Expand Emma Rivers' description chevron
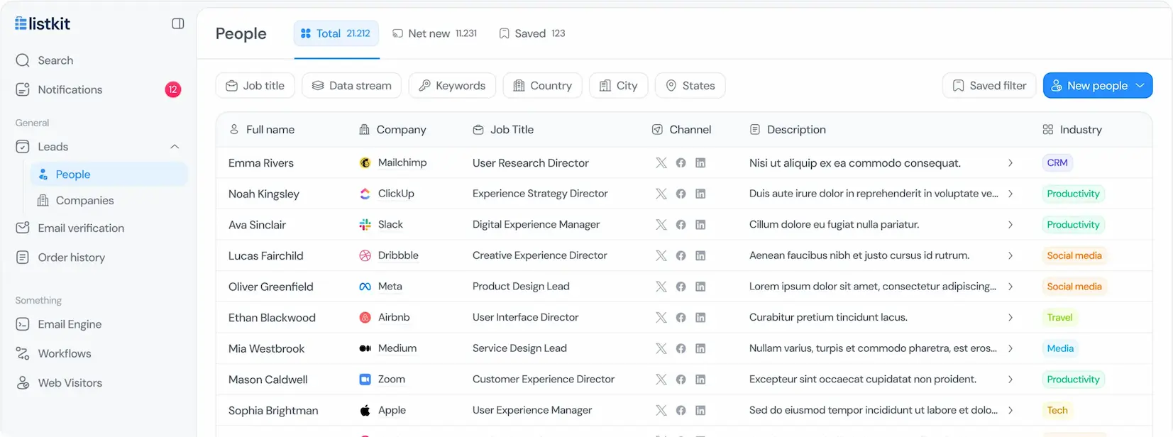The width and height of the screenshot is (1173, 437). pyautogui.click(x=1010, y=163)
